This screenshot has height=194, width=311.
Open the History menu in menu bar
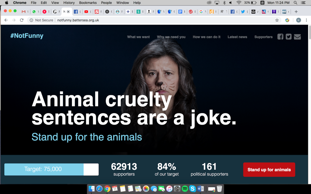click(69, 2)
